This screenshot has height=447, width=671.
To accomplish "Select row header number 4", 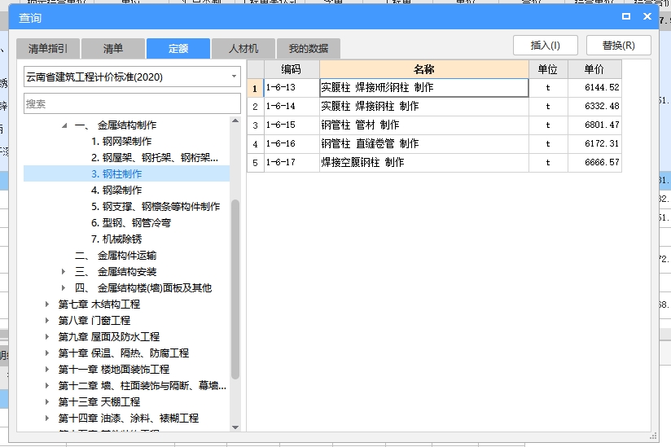I will 255,144.
